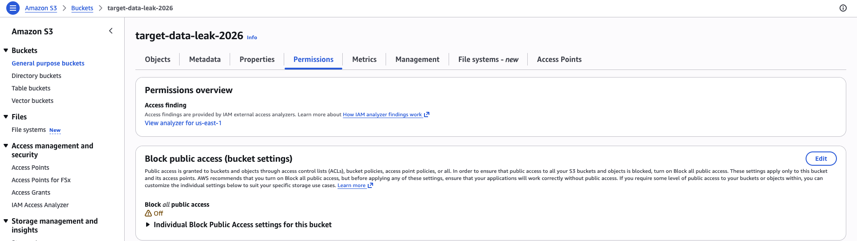The height and width of the screenshot is (241, 857).
Task: Open Access Points for FSx in sidebar
Action: 41,180
